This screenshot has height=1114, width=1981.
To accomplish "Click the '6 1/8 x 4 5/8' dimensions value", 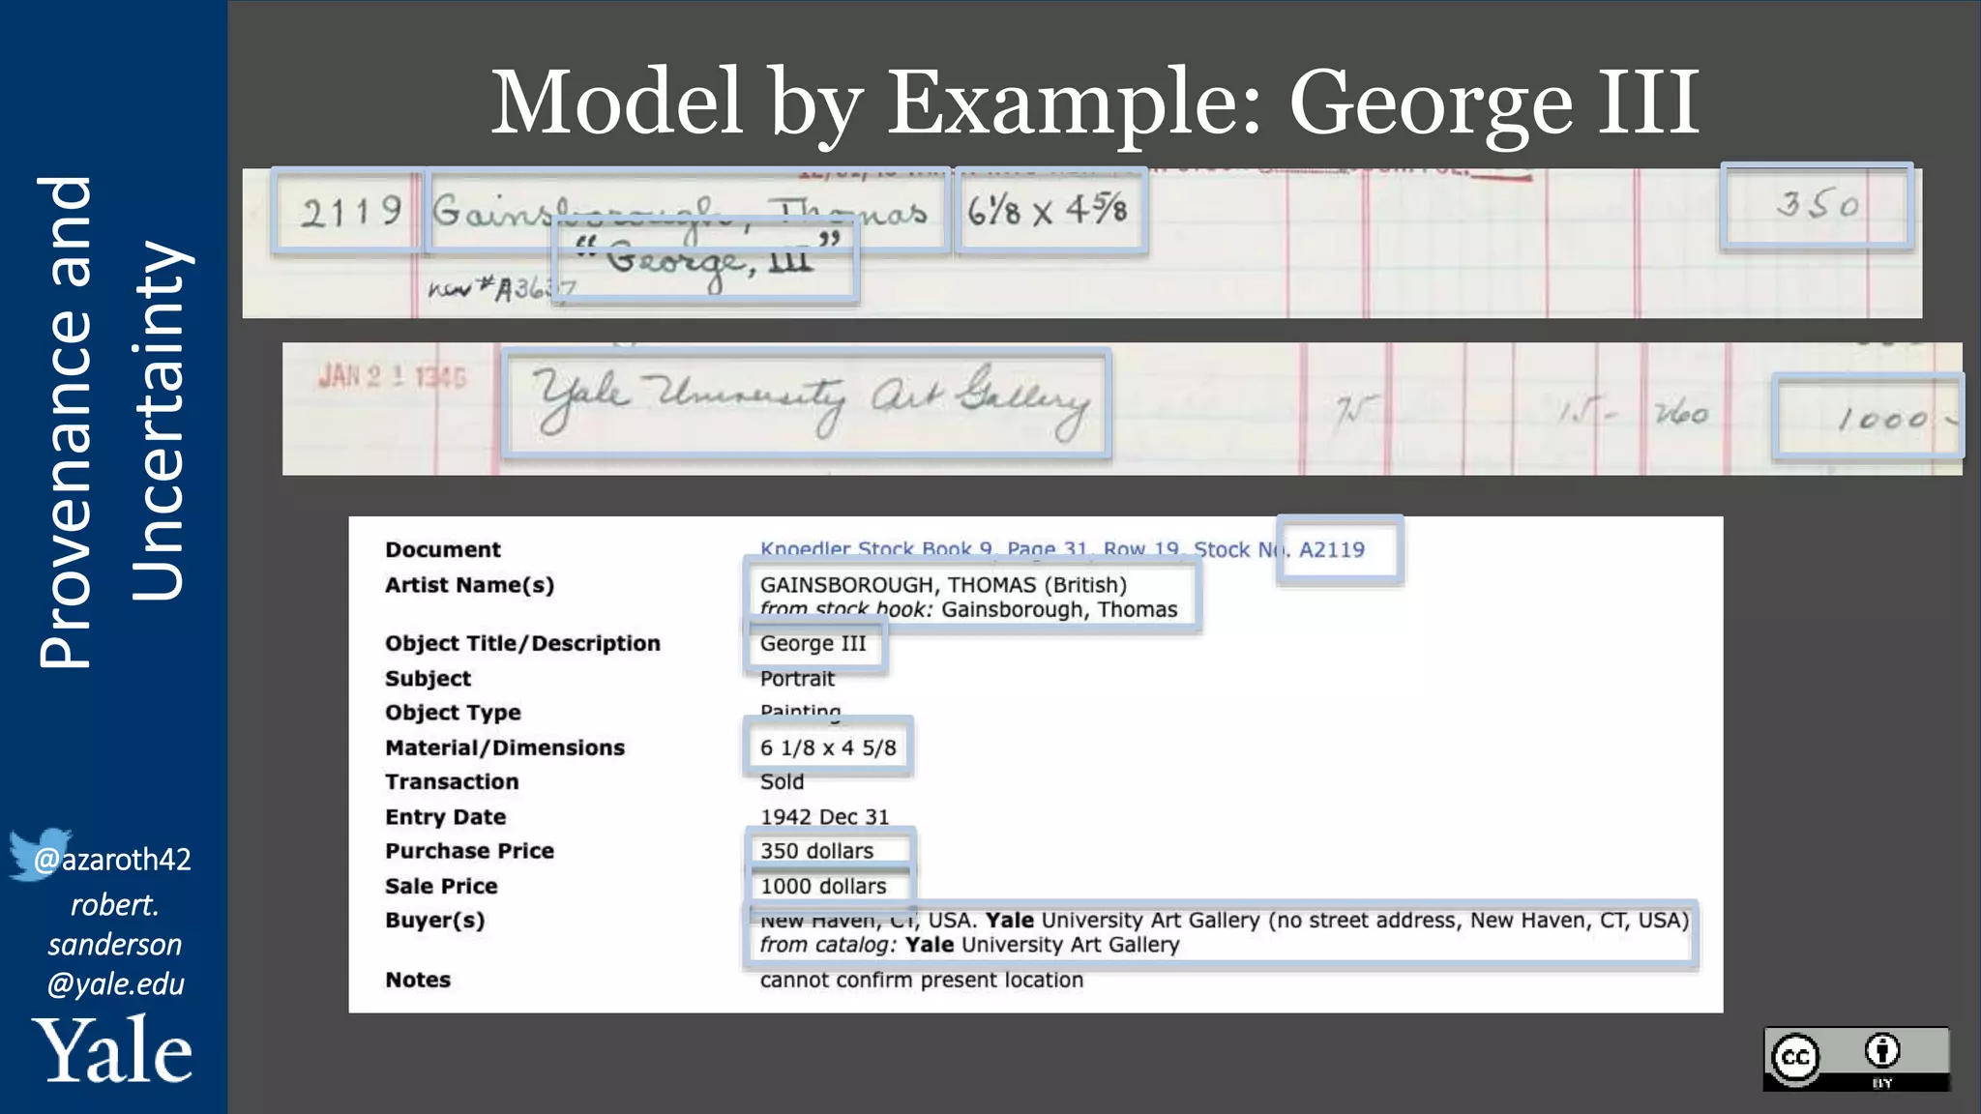I will [x=828, y=748].
